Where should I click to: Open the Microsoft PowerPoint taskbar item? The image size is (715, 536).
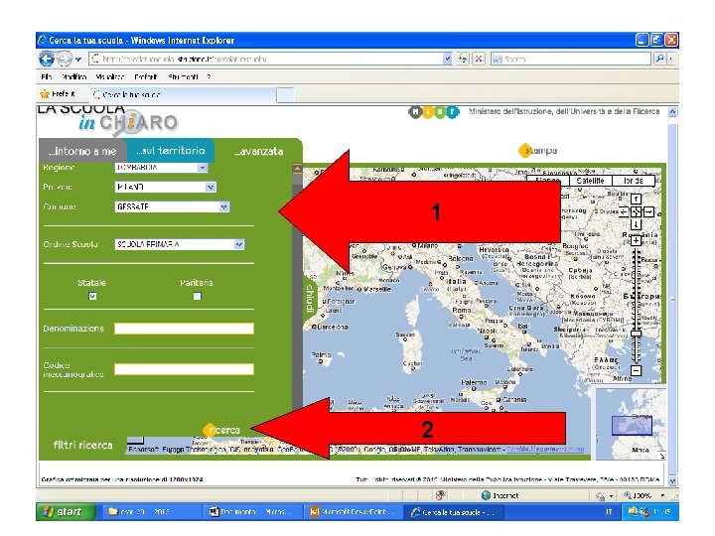pos(353,512)
